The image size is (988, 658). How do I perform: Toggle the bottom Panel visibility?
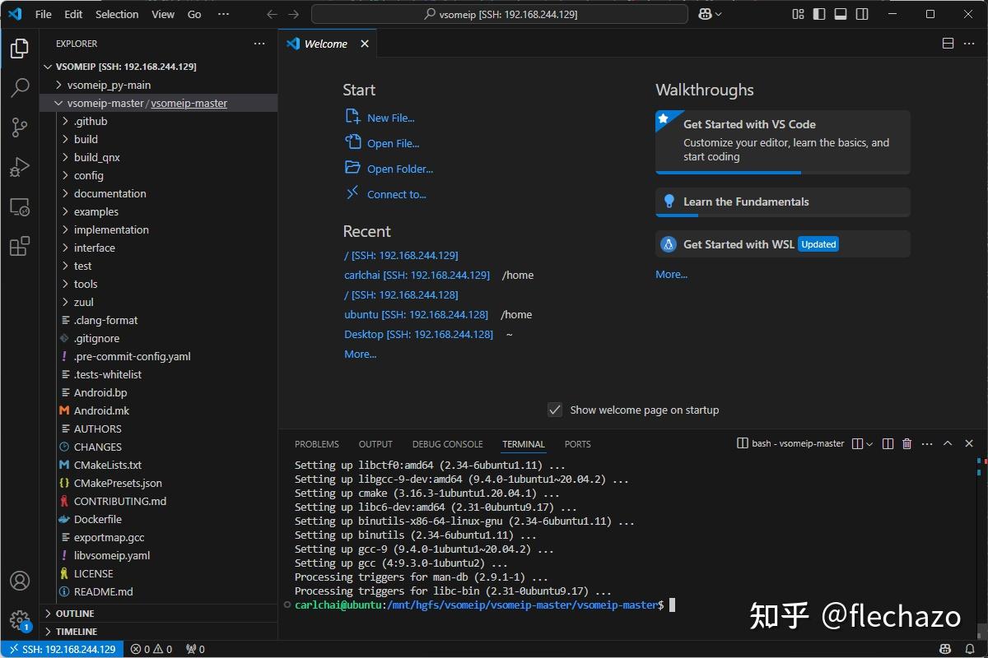click(x=841, y=14)
